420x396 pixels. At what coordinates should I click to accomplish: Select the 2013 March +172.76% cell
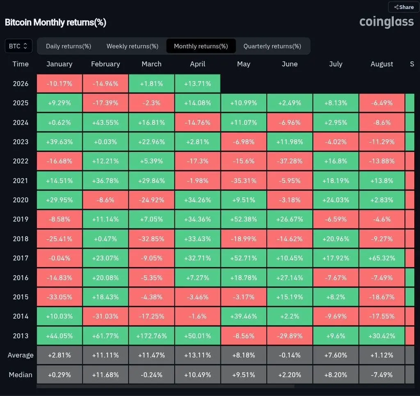tap(152, 336)
